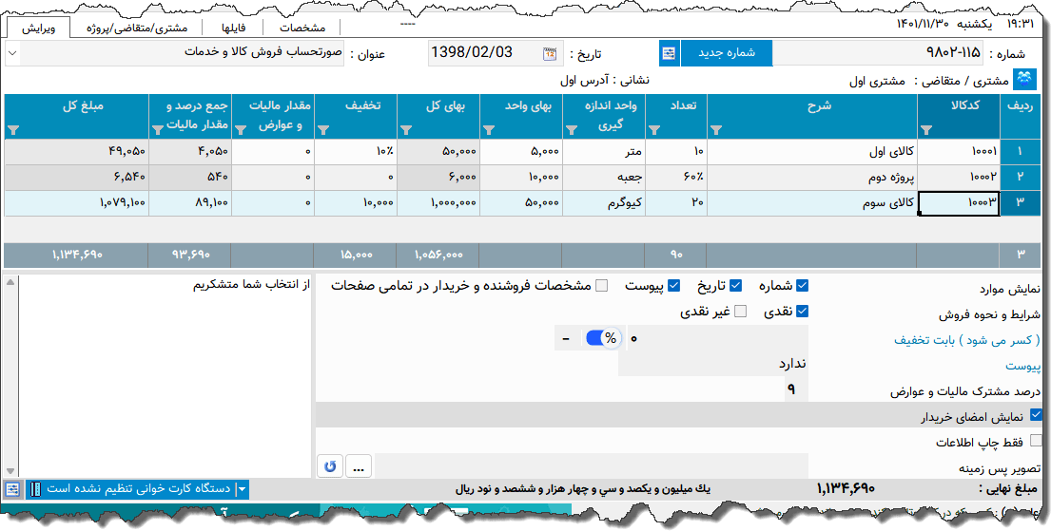1051x531 pixels.
Task: Filter the کدکالا column
Action: tap(926, 129)
